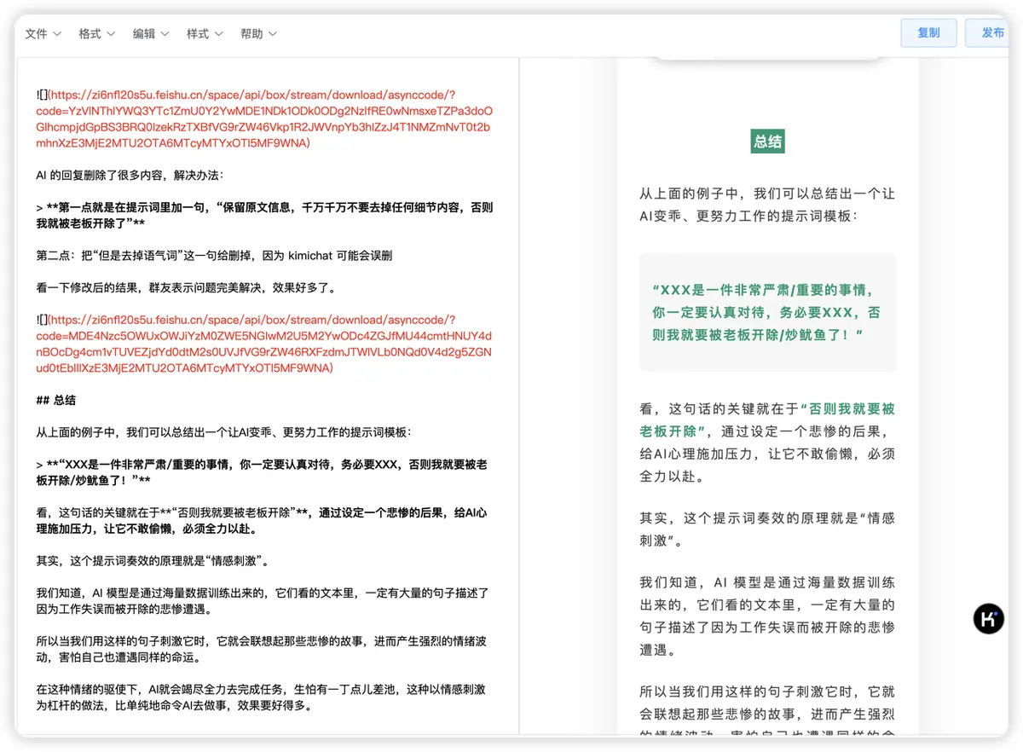The width and height of the screenshot is (1023, 752).
Task: Click green preview text '否则我就要被老板开除'
Action: [767, 419]
